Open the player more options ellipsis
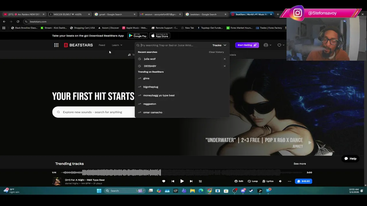367x206 pixels. (290, 181)
